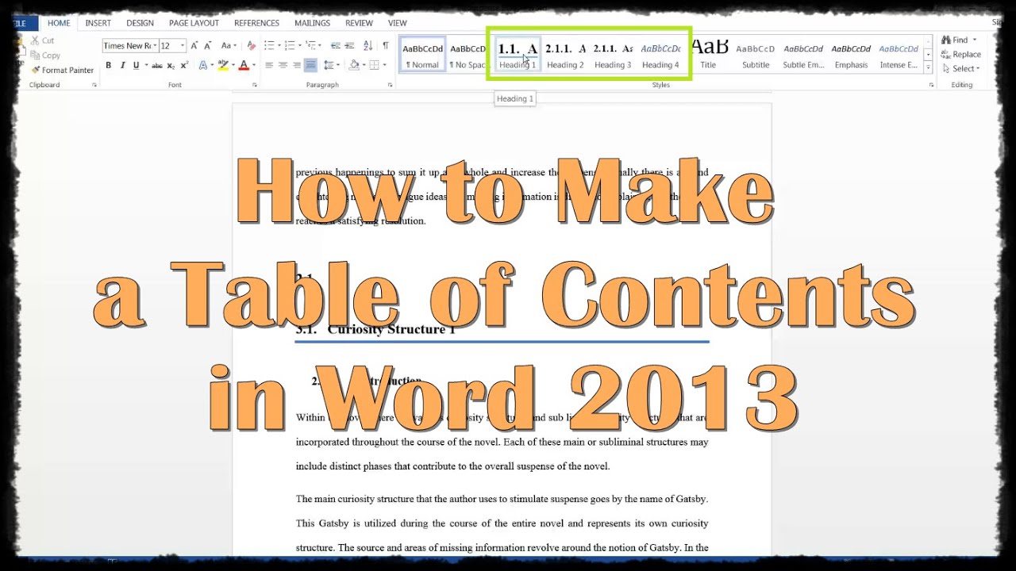Viewport: 1016px width, 571px height.
Task: Open the Paragraph dialog launcher
Action: (x=391, y=85)
